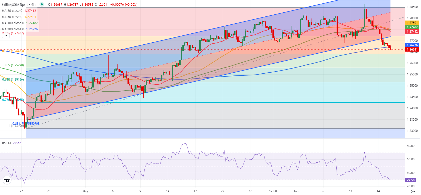This screenshot has height=195, width=421.
Task: Click the open value O1.26687 in header
Action: coord(55,5)
